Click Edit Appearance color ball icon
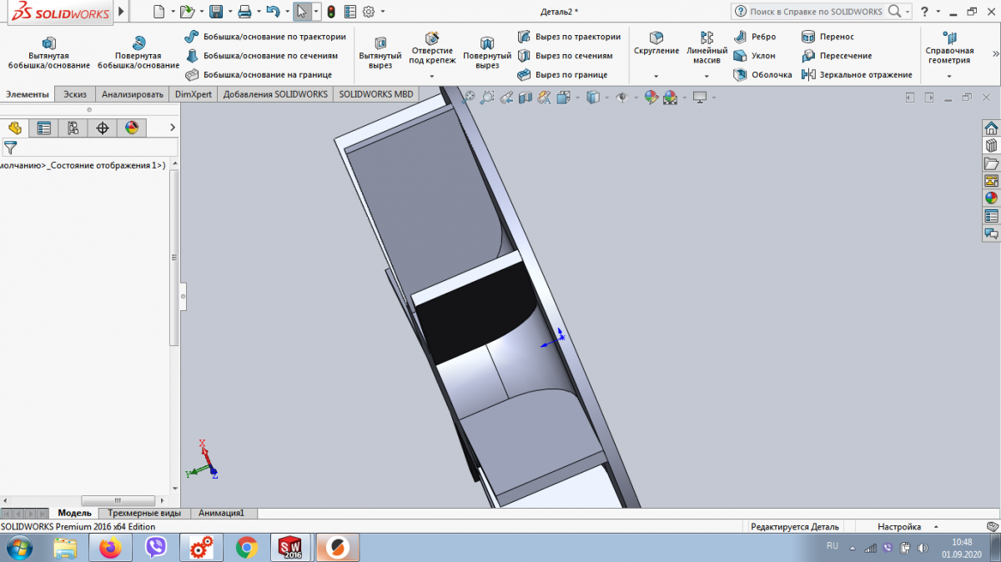Viewport: 1001px width, 562px height. (x=651, y=98)
